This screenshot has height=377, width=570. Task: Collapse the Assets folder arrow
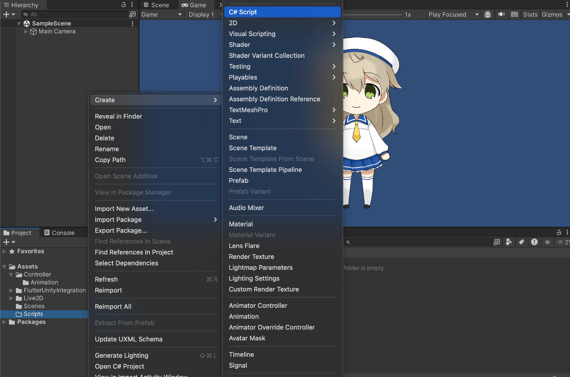tap(4, 267)
